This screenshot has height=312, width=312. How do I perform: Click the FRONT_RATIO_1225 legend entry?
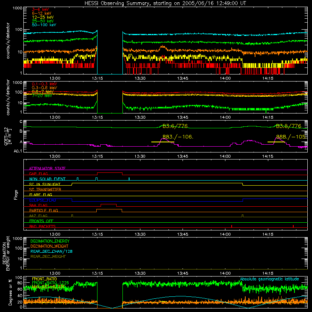click(50, 283)
